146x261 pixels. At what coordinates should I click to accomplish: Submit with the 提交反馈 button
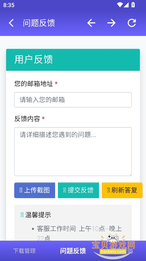tap(78, 190)
